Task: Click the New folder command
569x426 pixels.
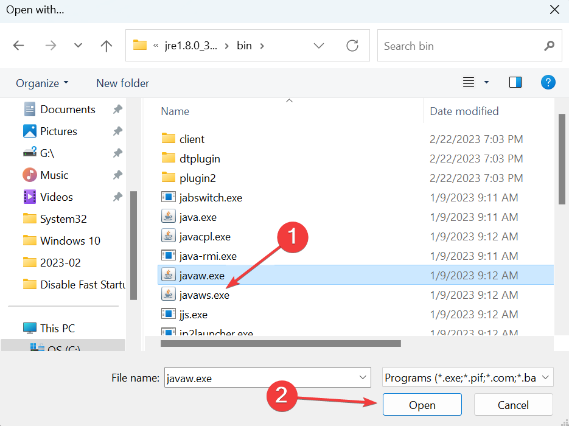Action: [122, 83]
